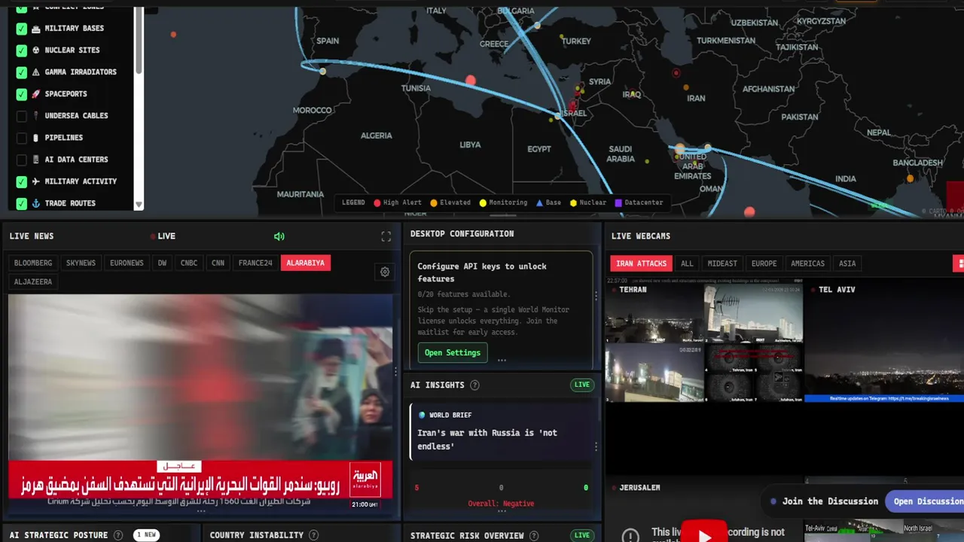This screenshot has height=542, width=964.
Task: Open the World Brief card options dots
Action: 596,447
